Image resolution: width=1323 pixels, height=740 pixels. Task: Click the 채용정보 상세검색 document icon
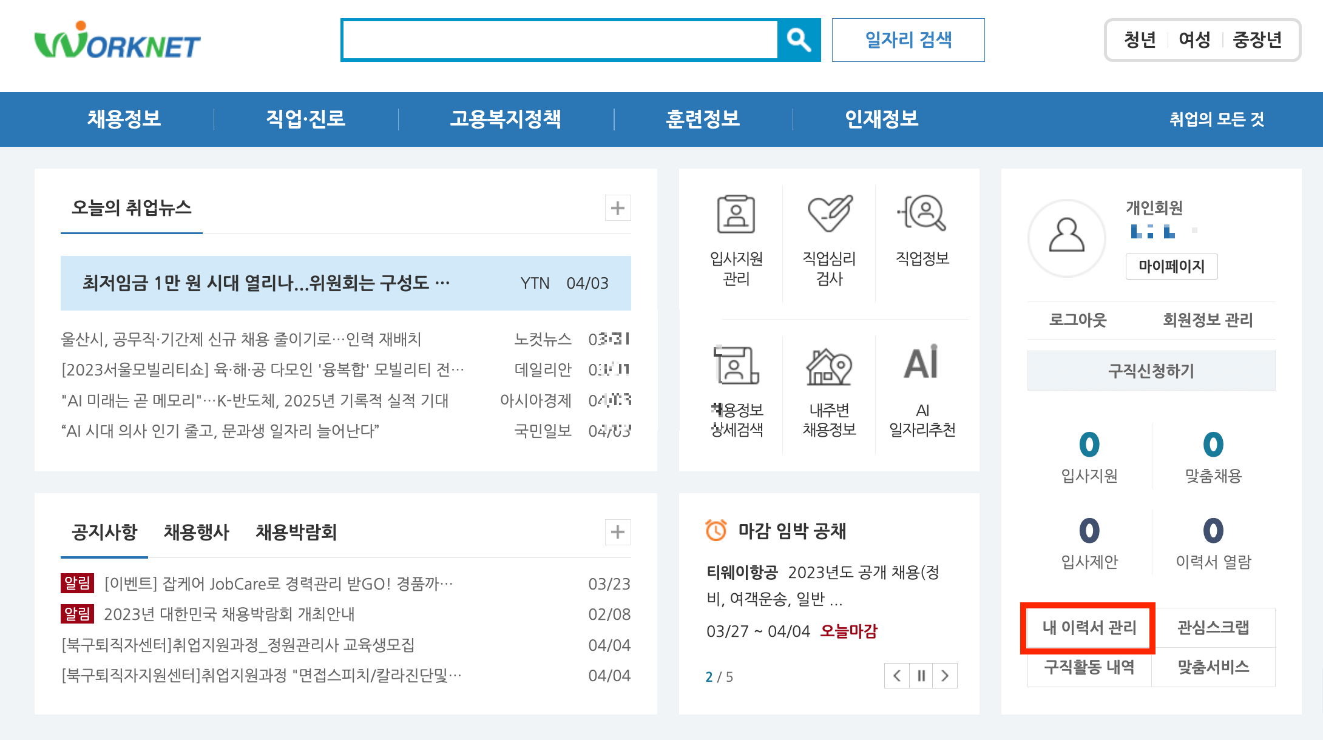click(736, 367)
